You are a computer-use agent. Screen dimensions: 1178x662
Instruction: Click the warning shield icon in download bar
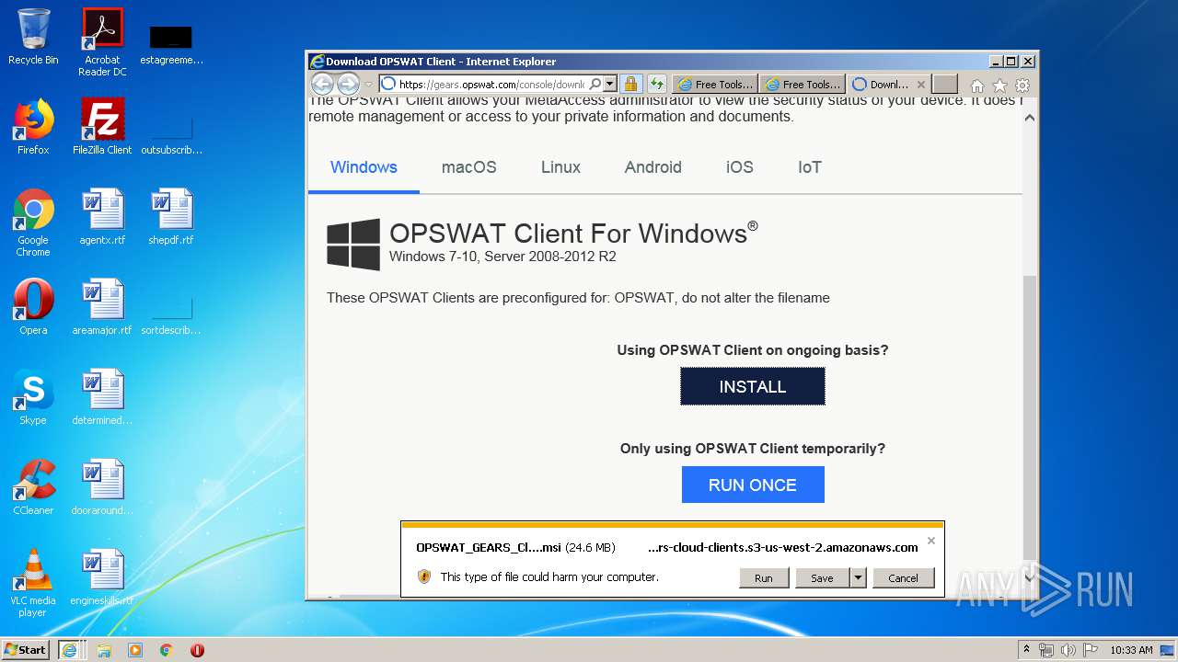point(424,576)
